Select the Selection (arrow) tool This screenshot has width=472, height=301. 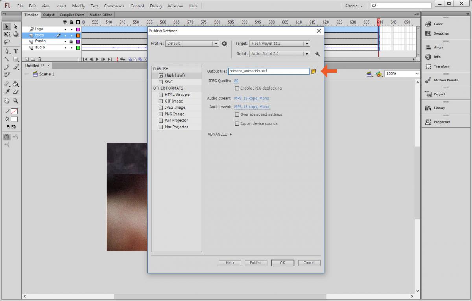[7, 26]
